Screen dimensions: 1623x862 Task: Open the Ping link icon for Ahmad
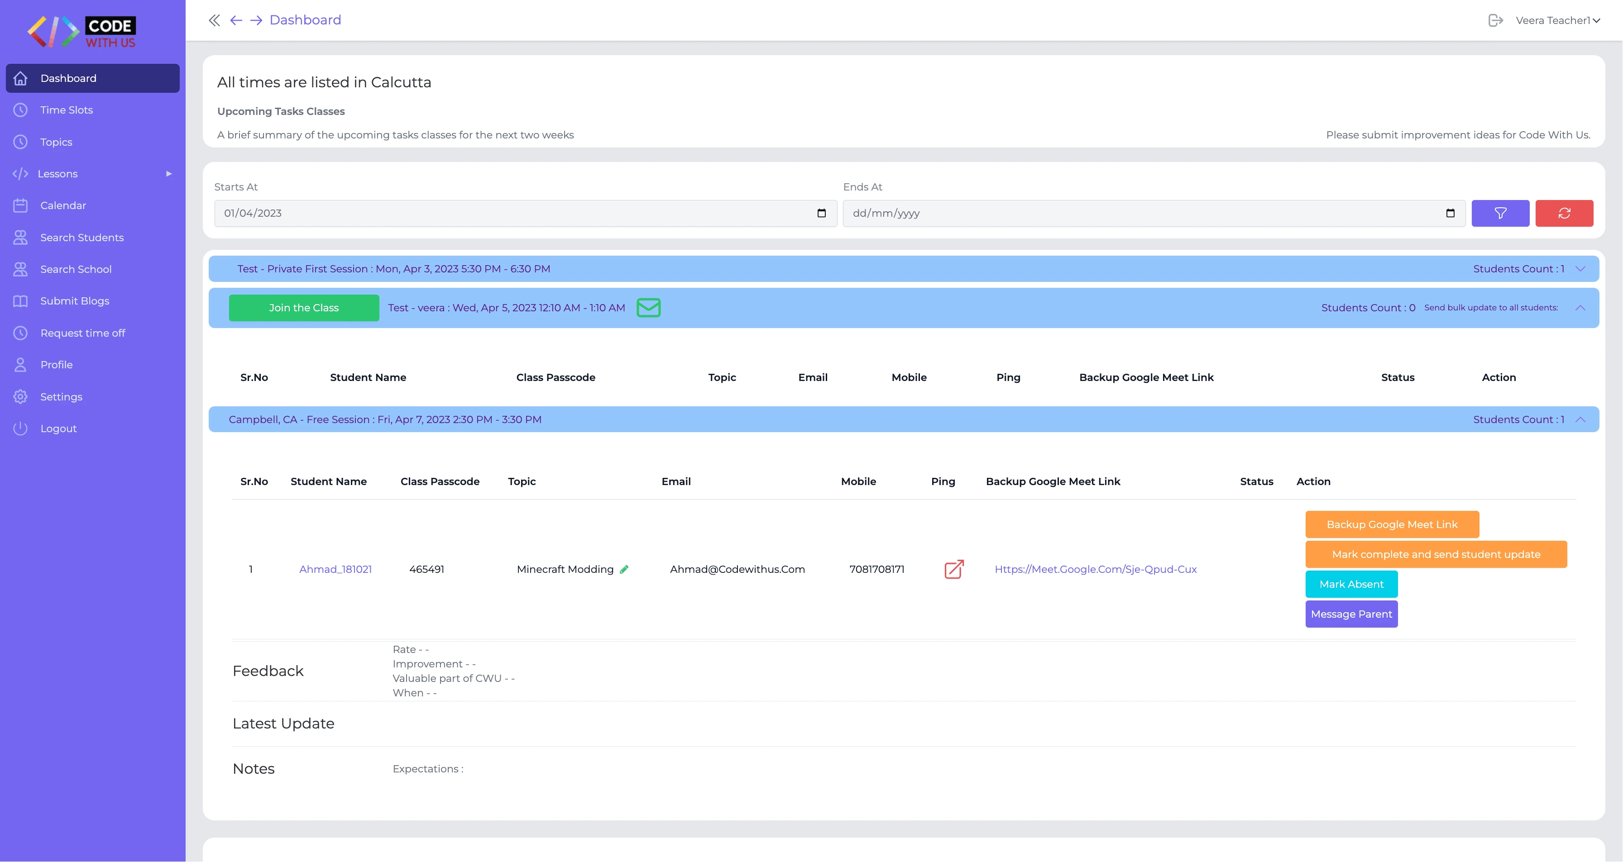click(x=954, y=569)
